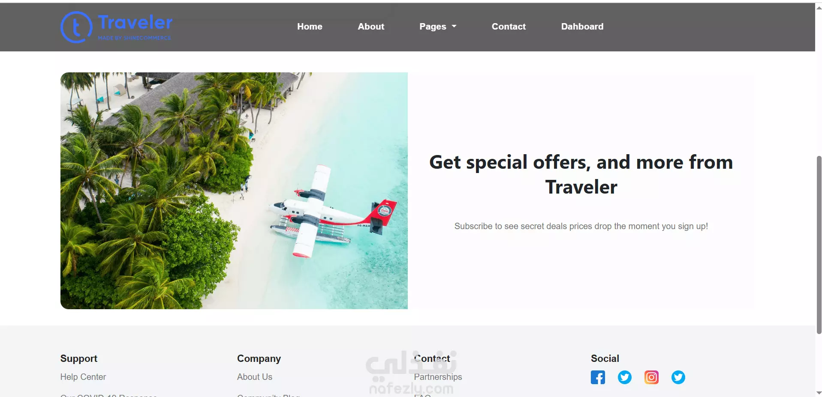
Task: Click the About Us footer link
Action: 255,377
